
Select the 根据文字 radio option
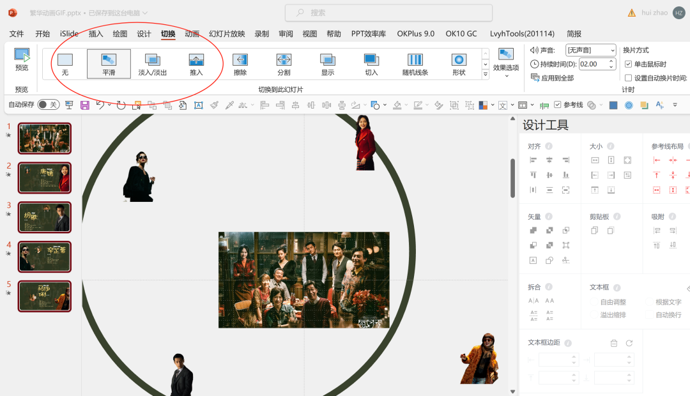[x=649, y=302]
